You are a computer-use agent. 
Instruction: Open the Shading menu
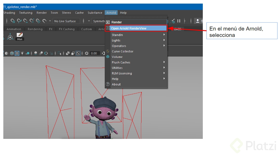coord(9,13)
